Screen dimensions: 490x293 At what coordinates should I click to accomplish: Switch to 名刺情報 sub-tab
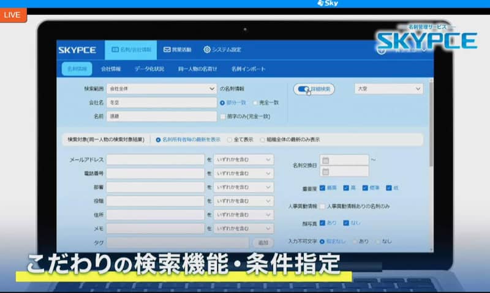click(x=77, y=69)
